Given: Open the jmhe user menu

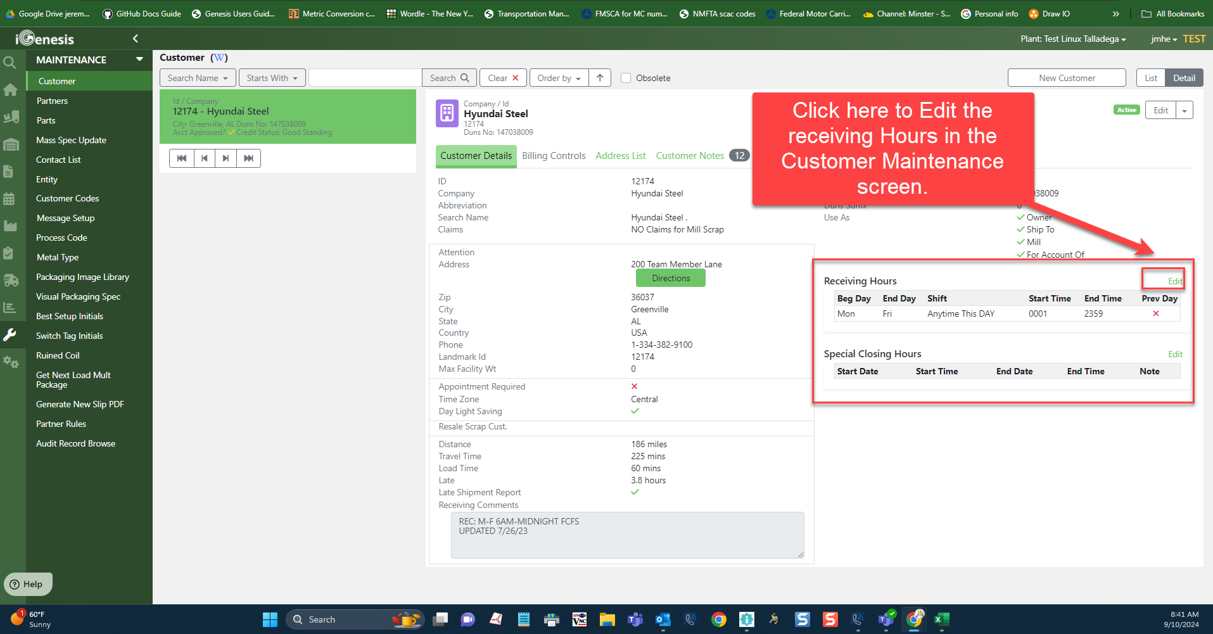Looking at the screenshot, I should click(1164, 39).
